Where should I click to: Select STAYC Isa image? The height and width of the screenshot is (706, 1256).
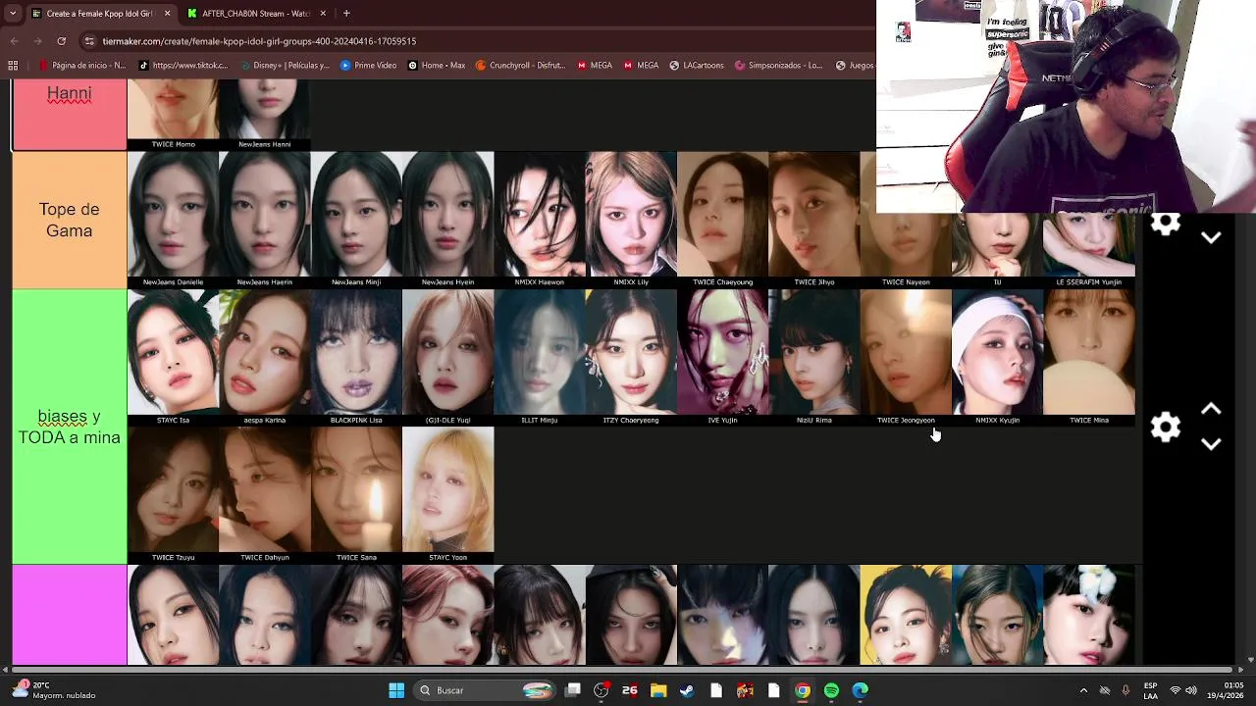(x=173, y=357)
